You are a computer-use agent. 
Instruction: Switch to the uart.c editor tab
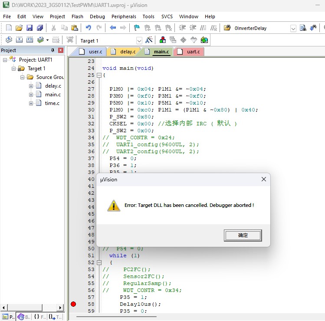pos(190,52)
